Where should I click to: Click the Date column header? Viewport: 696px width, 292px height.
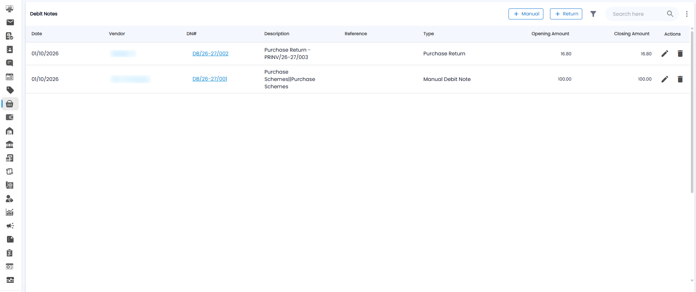pyautogui.click(x=37, y=34)
